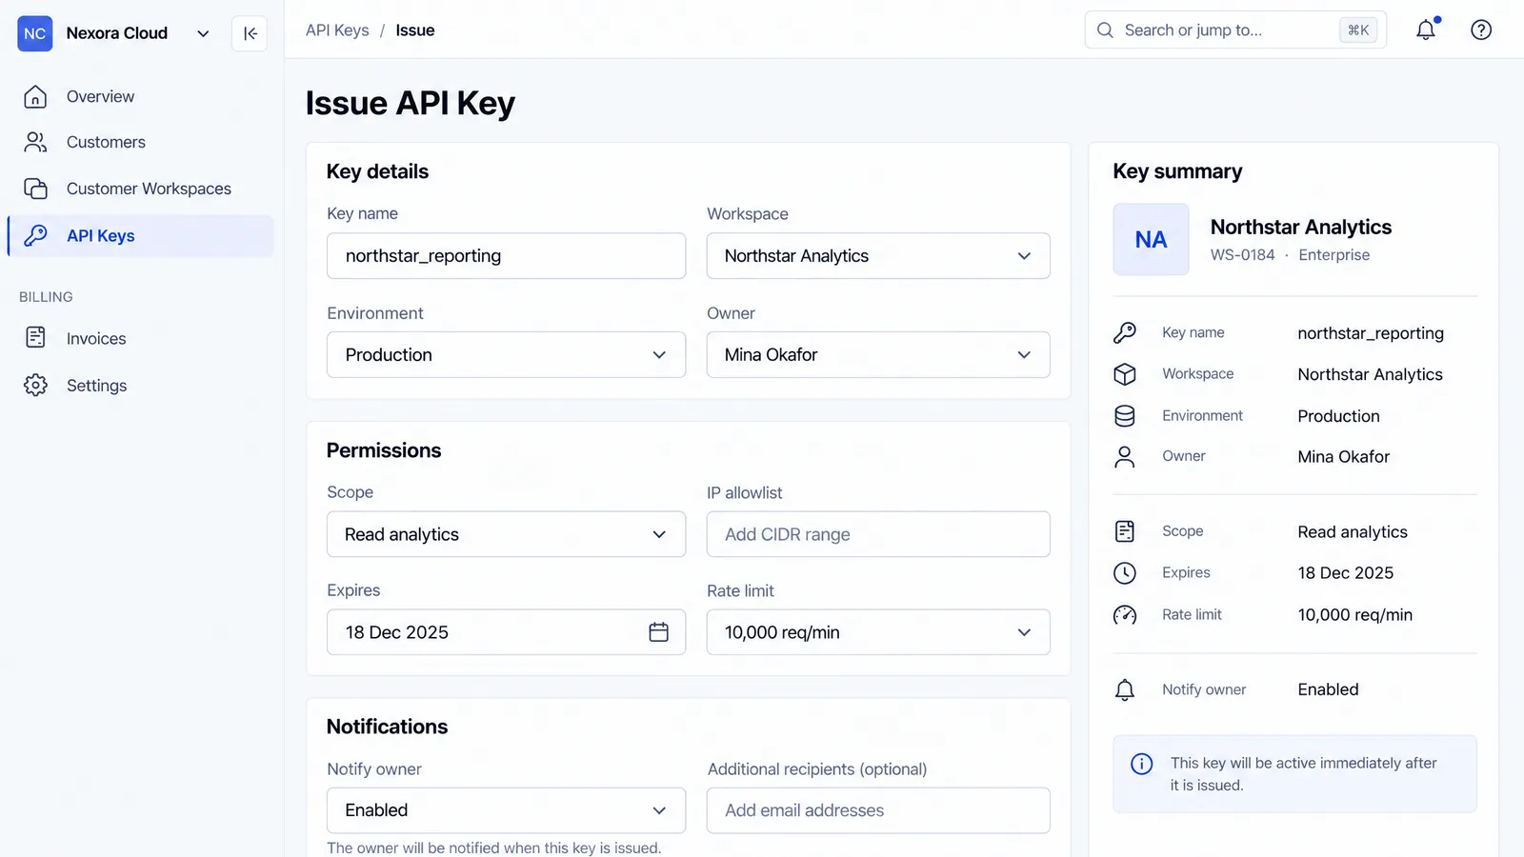1524x857 pixels.
Task: Click the Overview home icon
Action: [35, 96]
